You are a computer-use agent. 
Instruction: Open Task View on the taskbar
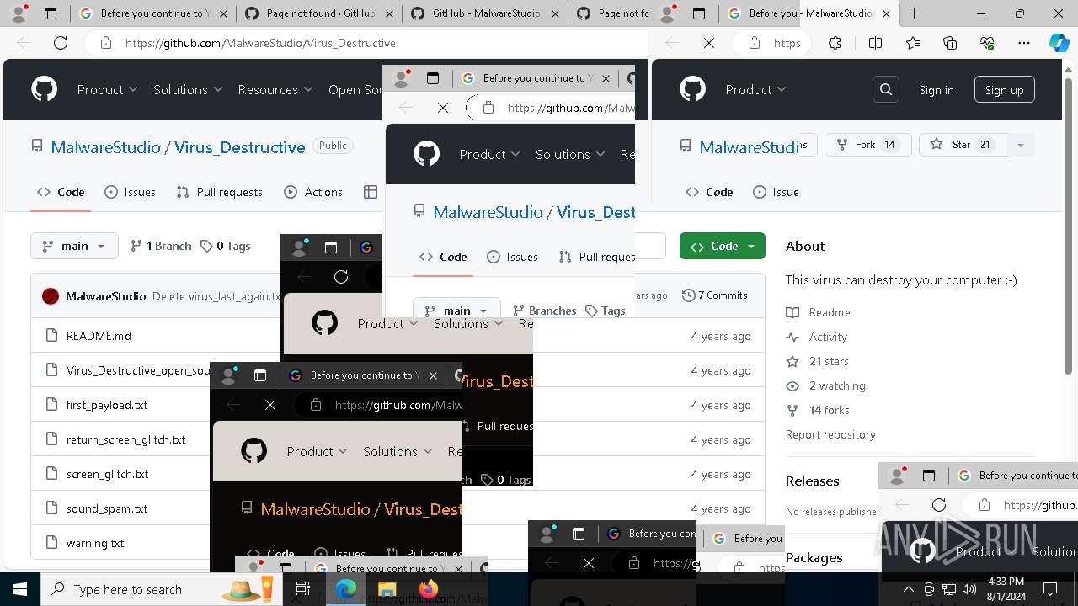coord(303,589)
